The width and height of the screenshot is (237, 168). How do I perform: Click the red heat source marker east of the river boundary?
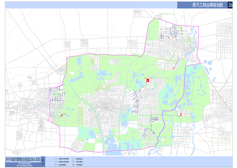click(181, 115)
